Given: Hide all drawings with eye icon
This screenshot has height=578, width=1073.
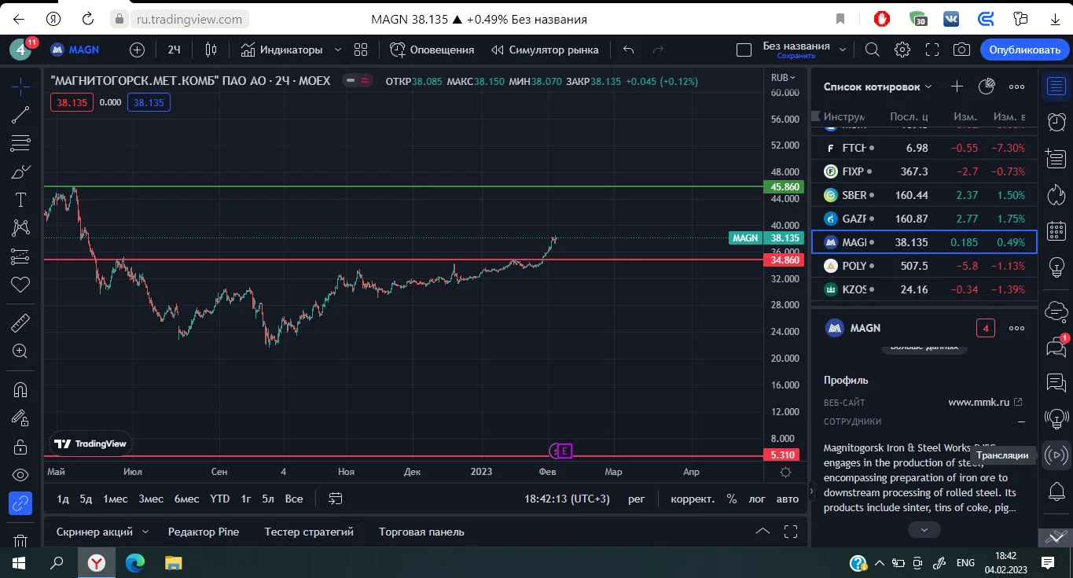Looking at the screenshot, I should coord(20,475).
